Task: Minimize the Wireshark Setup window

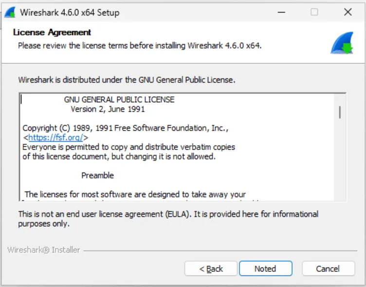Action: click(x=281, y=12)
